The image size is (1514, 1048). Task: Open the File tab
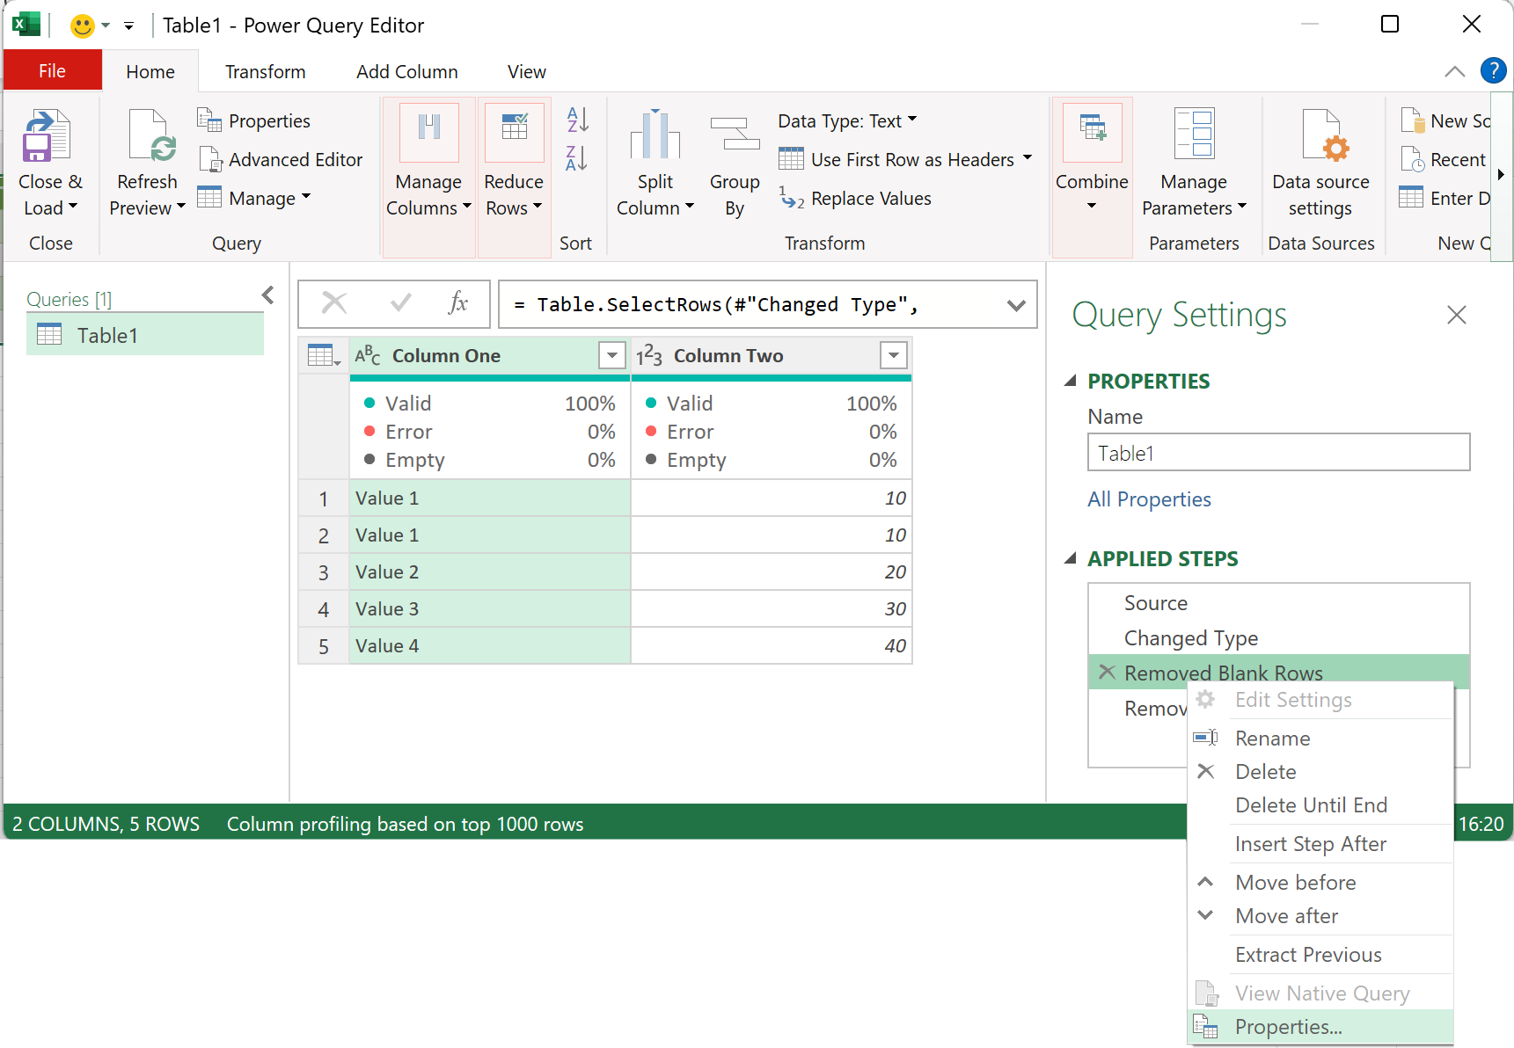(53, 70)
